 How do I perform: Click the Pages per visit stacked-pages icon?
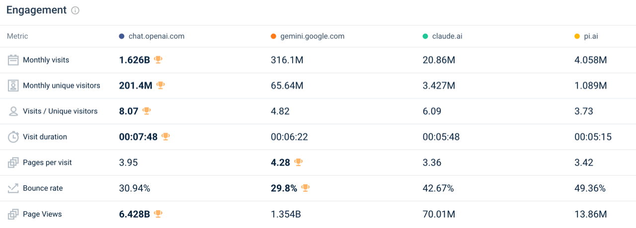click(x=13, y=163)
